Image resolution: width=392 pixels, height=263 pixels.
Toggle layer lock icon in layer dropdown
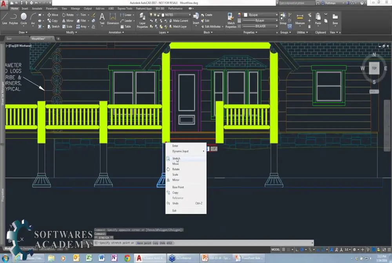coord(158,15)
